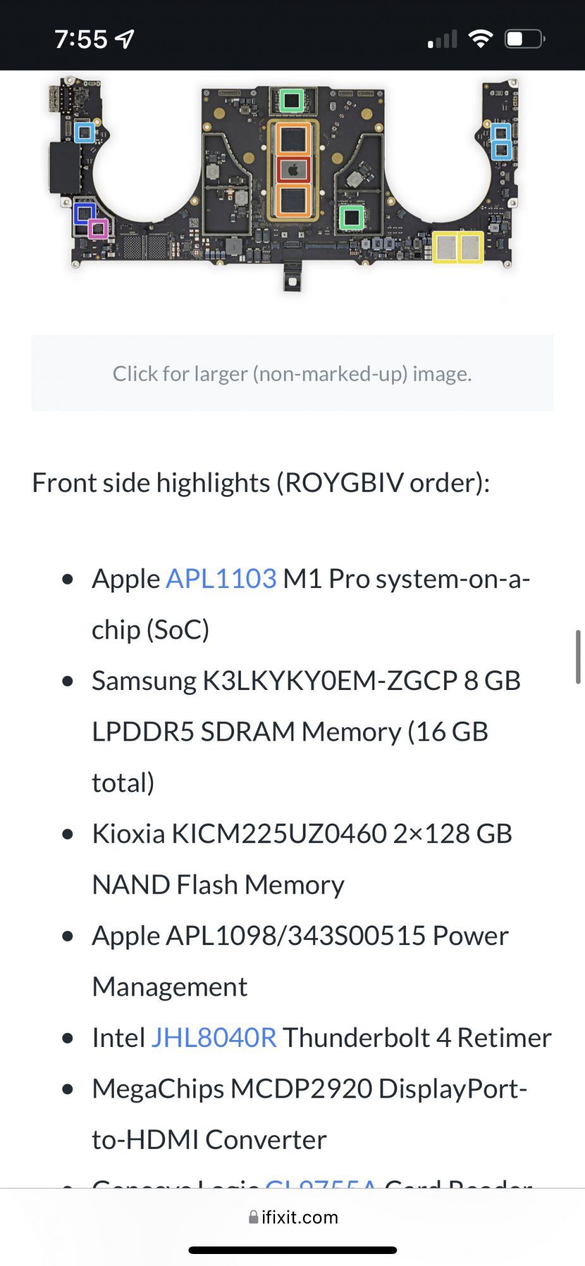Screen dimensions: 585x1266
Task: Tap the Wi-Fi icon in the status bar
Action: (480, 38)
